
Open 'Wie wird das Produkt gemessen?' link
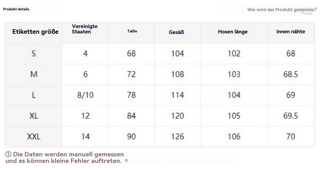click(x=282, y=10)
